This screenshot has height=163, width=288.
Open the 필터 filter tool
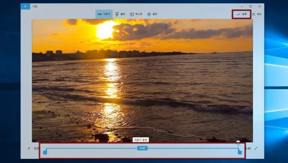point(120,14)
